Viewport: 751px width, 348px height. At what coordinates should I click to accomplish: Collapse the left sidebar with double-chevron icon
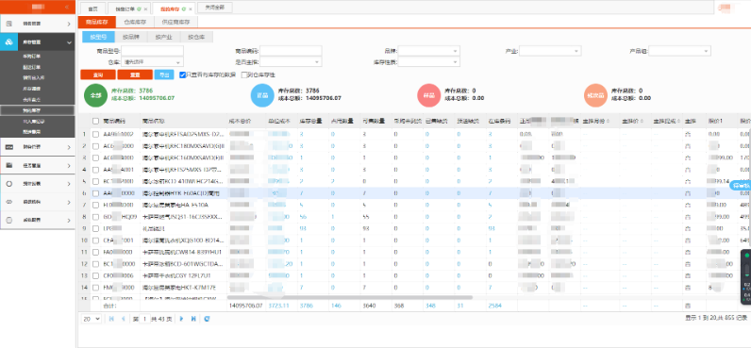(x=66, y=8)
